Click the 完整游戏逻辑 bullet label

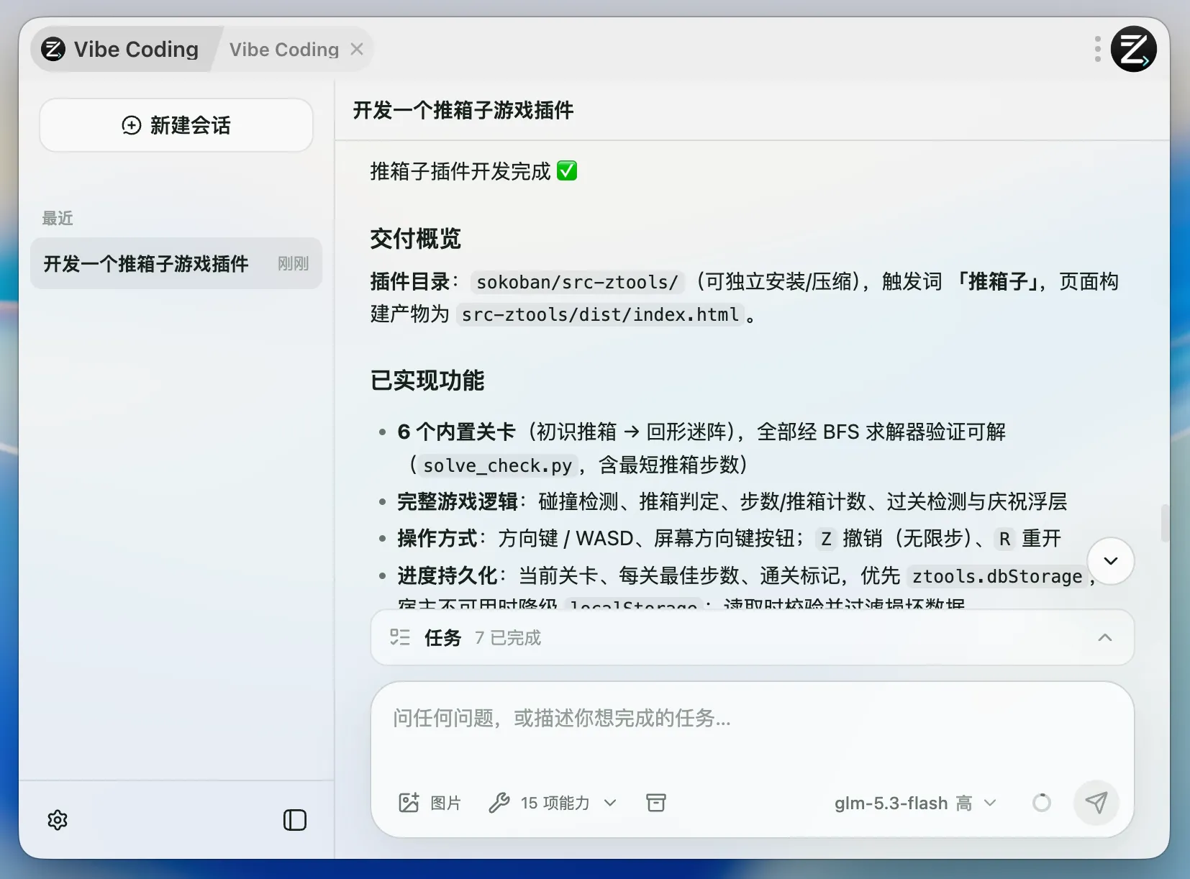coord(458,501)
